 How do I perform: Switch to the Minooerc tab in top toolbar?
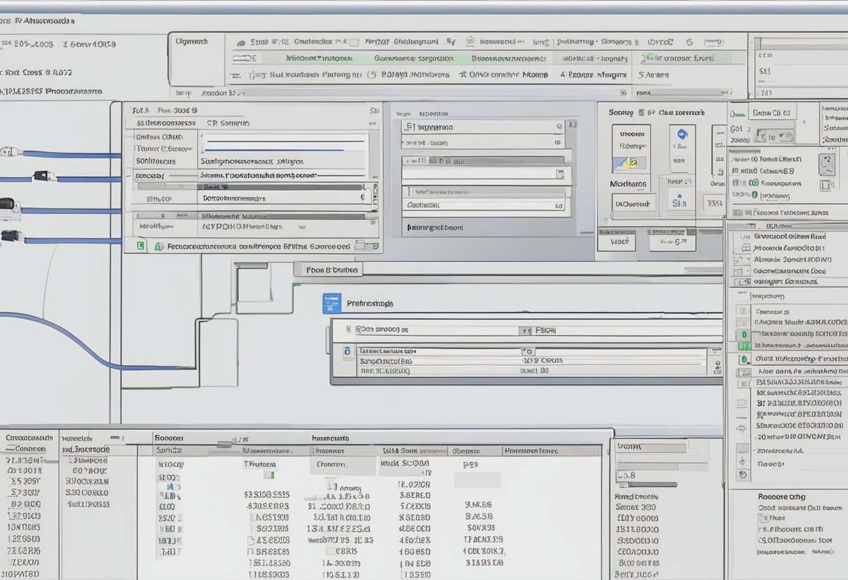tap(319, 59)
